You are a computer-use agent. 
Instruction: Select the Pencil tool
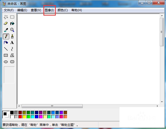pos(6,37)
